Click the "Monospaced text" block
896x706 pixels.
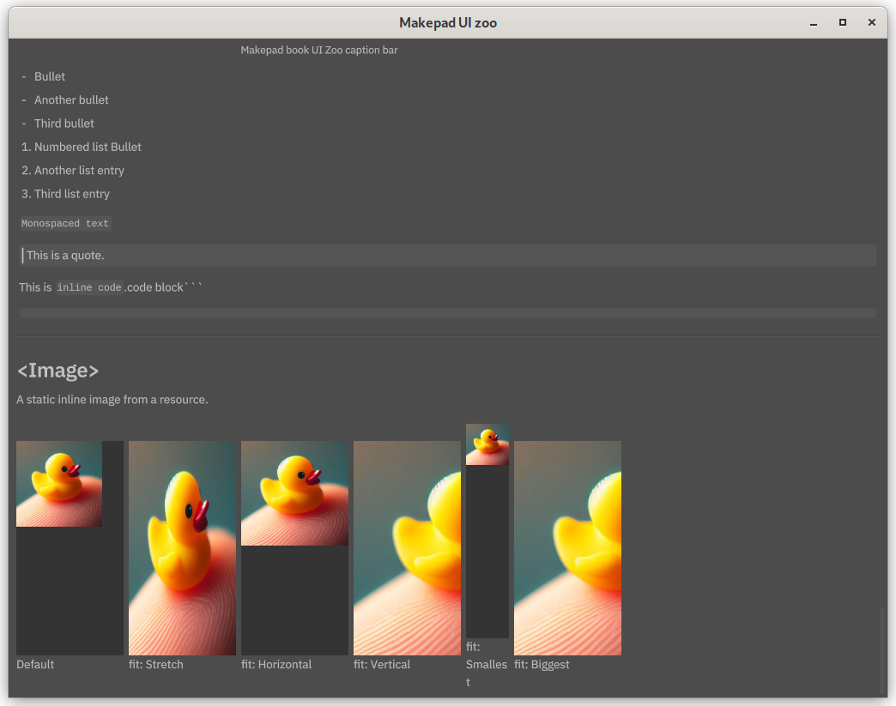point(65,223)
